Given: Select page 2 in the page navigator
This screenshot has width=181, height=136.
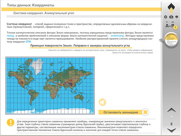Looking at the screenshot, I should pyautogui.click(x=171, y=124).
